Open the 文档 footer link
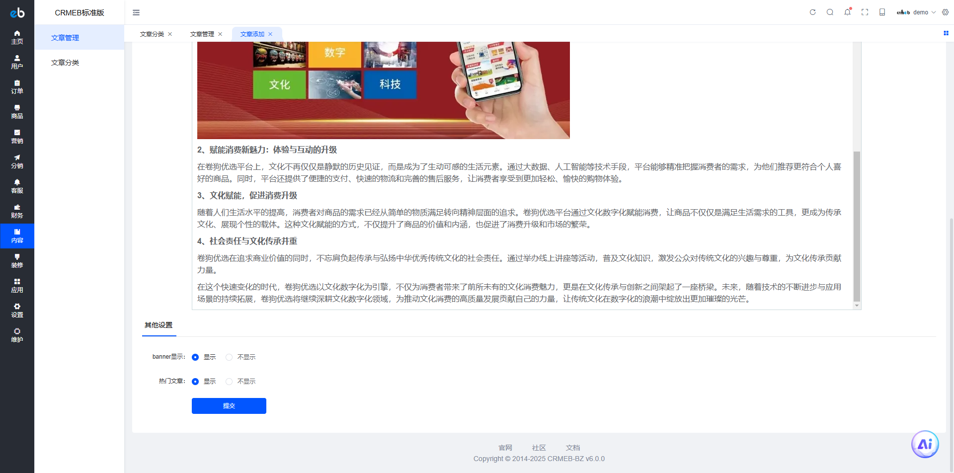This screenshot has height=473, width=954. click(573, 448)
